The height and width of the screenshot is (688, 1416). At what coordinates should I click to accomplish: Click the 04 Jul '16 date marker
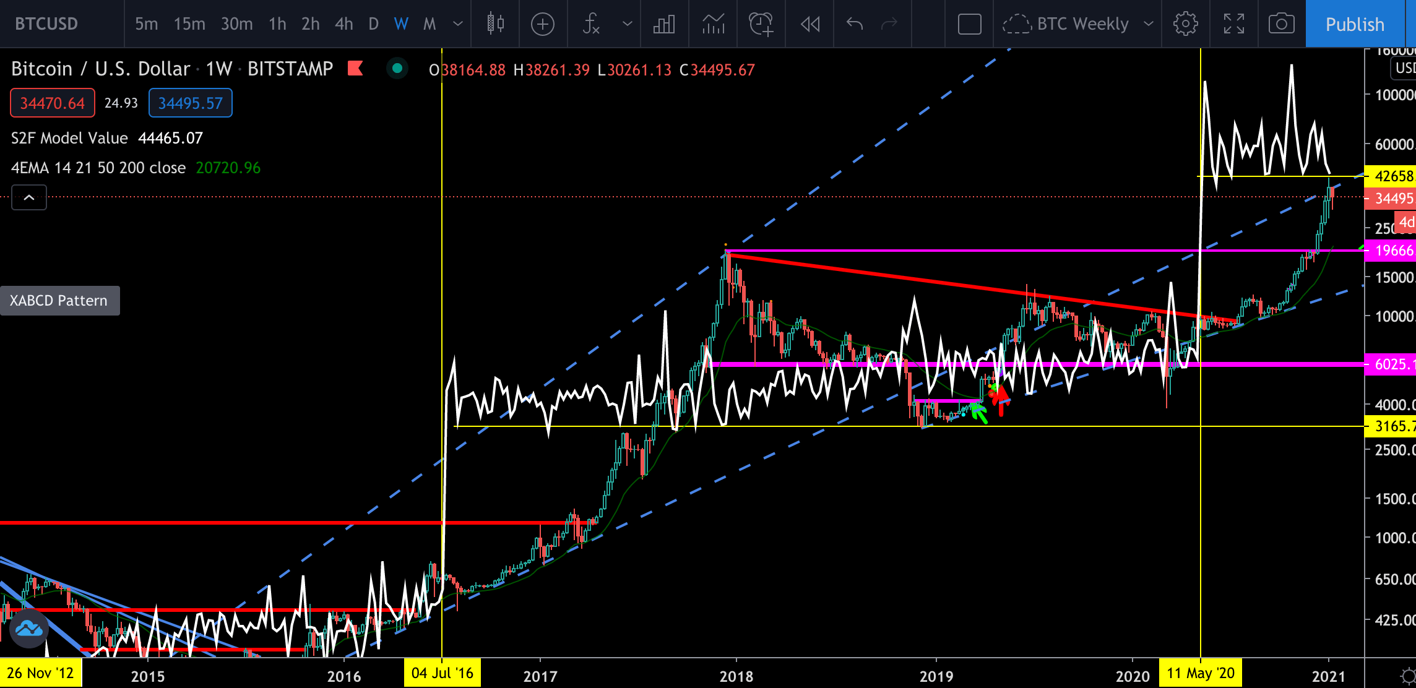(x=442, y=673)
